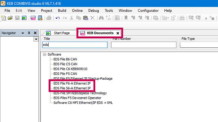Open the Navigator panel title dropdown arrow

pos(23,33)
